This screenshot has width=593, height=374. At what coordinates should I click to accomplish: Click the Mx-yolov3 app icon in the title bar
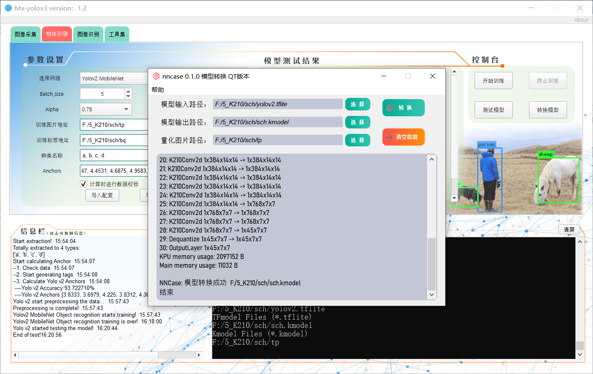coord(8,8)
